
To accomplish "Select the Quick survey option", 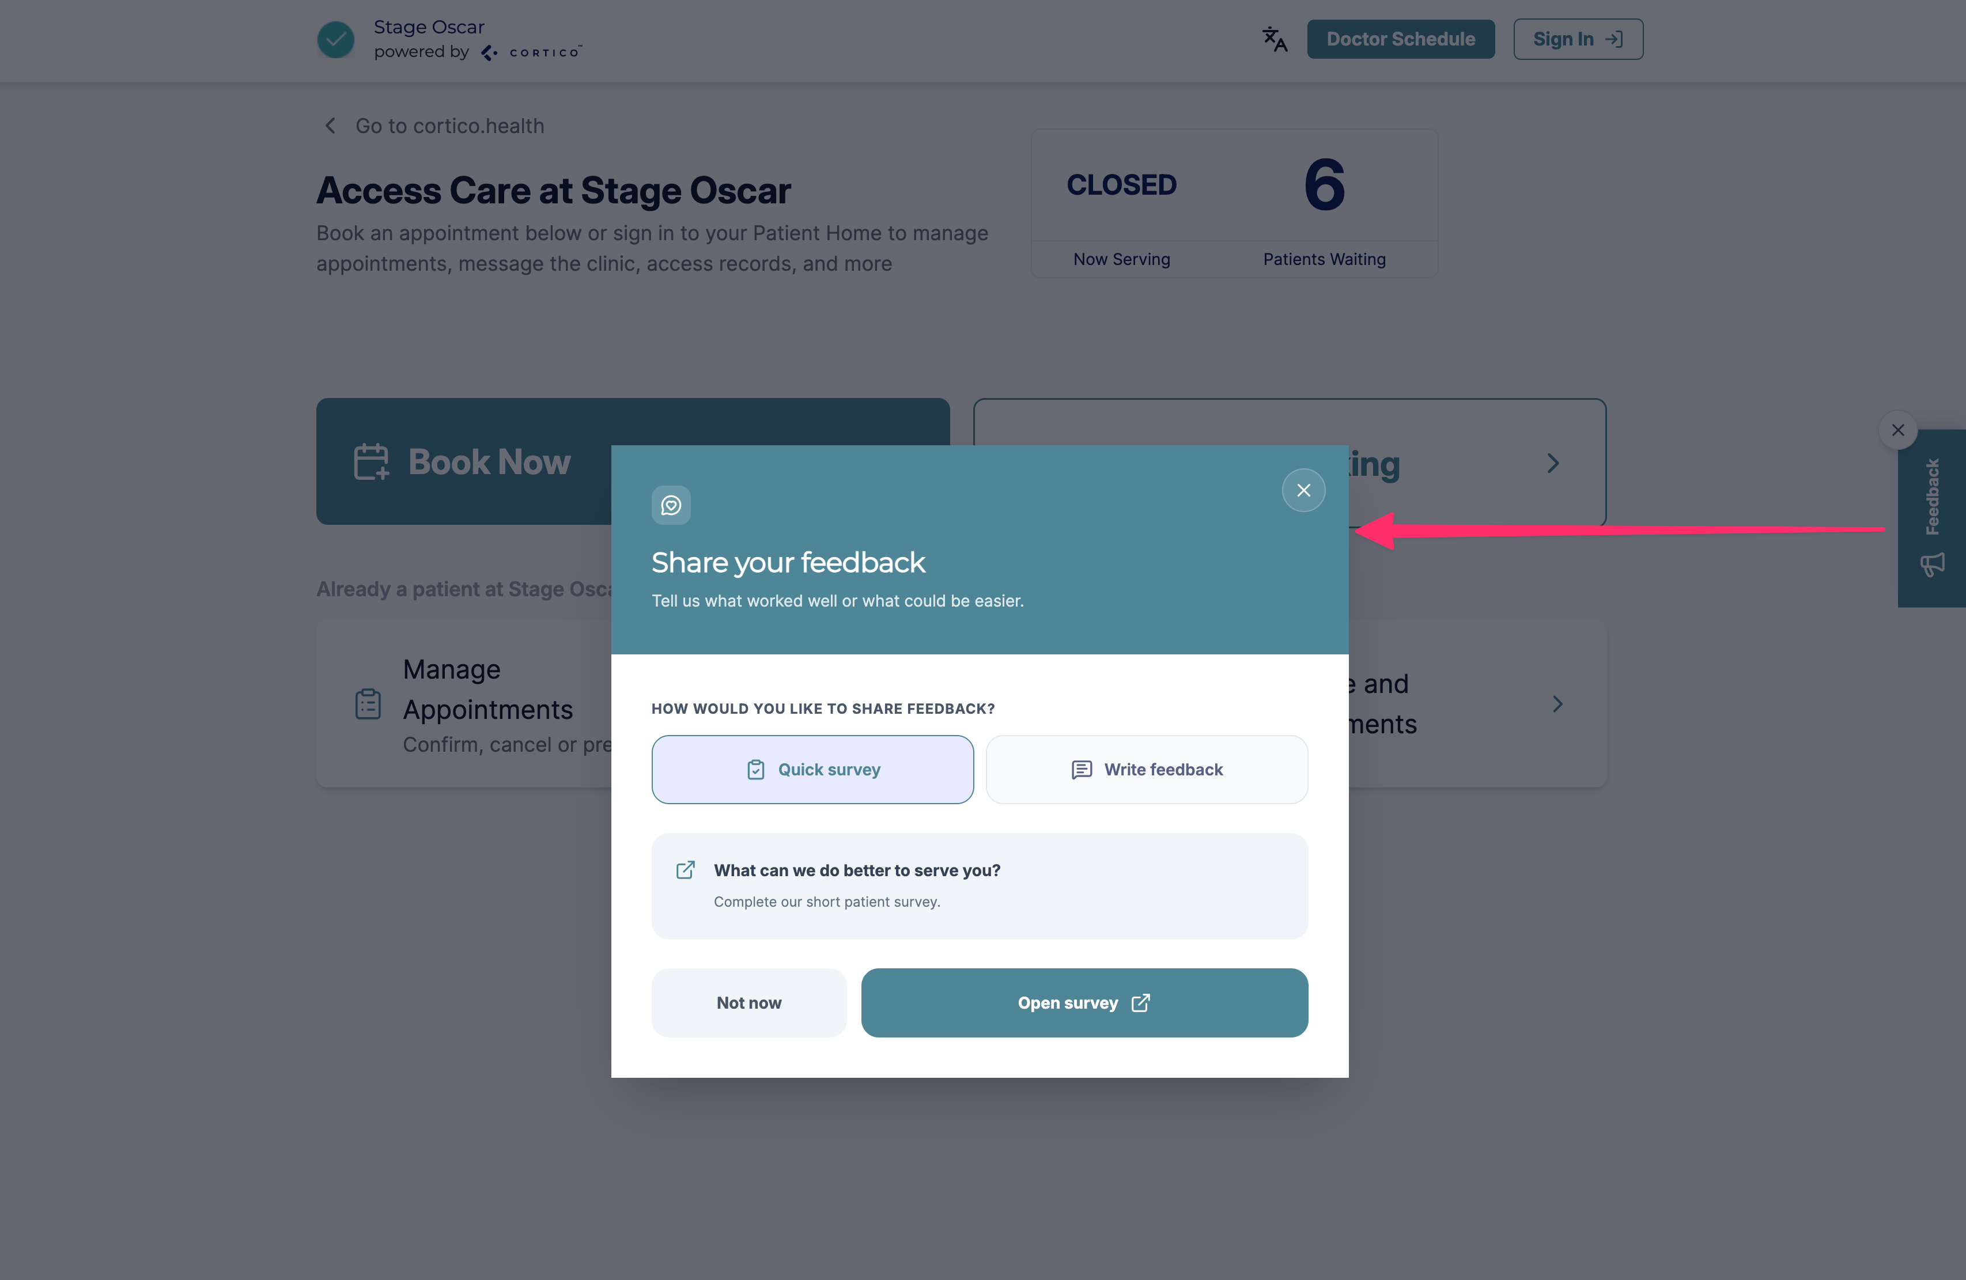I will 812,770.
